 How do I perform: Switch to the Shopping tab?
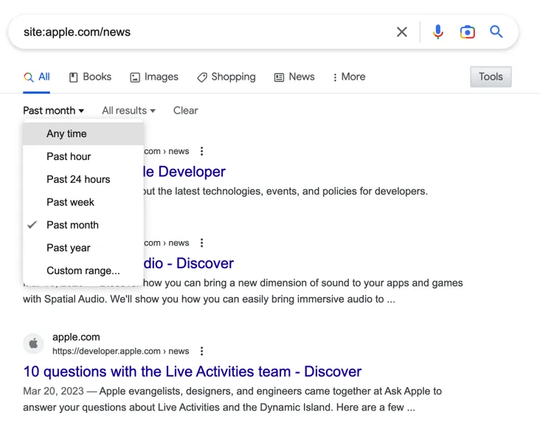(226, 77)
